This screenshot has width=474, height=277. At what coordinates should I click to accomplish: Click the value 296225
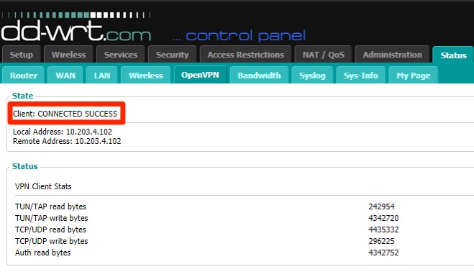click(x=381, y=241)
